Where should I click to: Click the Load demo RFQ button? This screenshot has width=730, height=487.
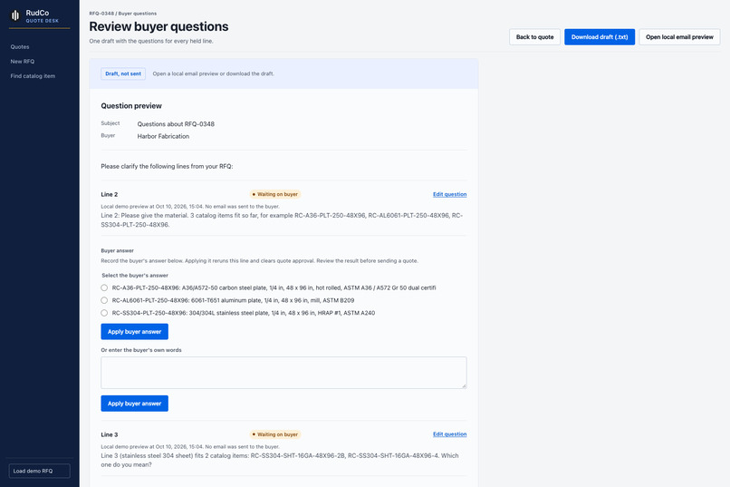click(40, 471)
